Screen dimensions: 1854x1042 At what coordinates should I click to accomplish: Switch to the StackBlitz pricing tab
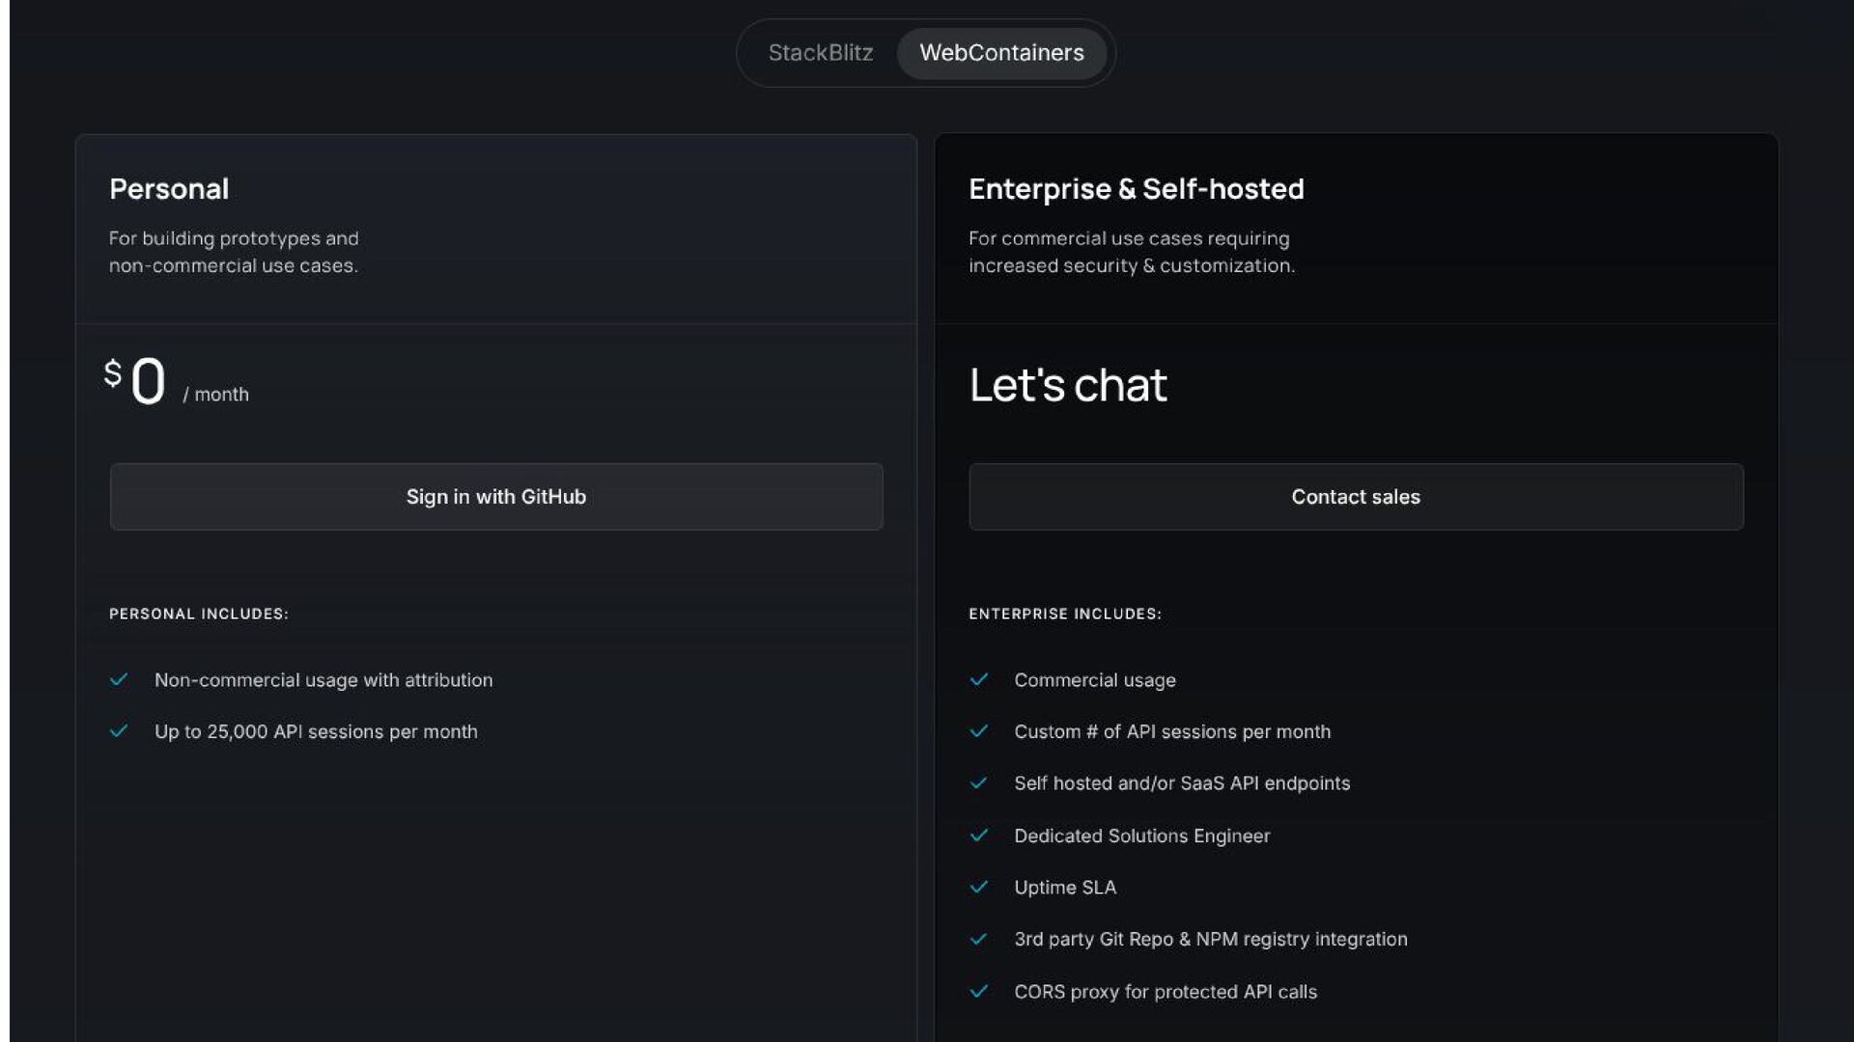pyautogui.click(x=820, y=53)
